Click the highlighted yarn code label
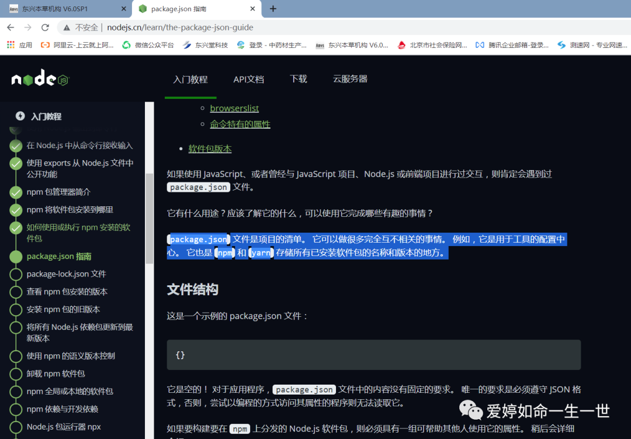 click(x=261, y=253)
